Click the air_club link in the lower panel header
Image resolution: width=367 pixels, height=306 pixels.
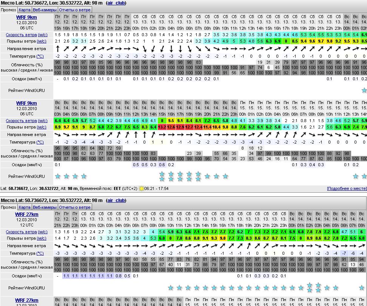(116, 200)
